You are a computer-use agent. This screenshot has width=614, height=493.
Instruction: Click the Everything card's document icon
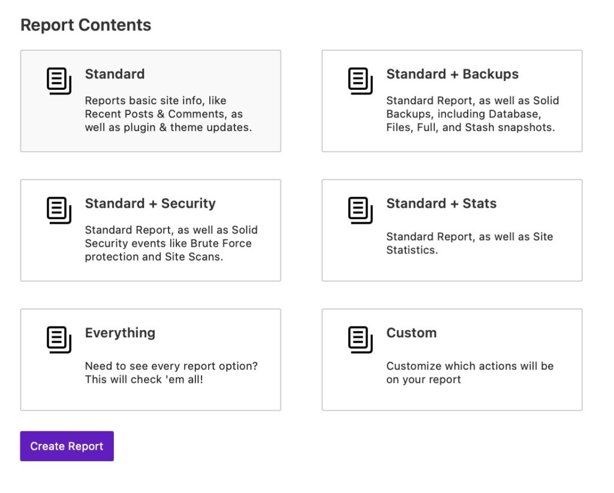click(59, 340)
